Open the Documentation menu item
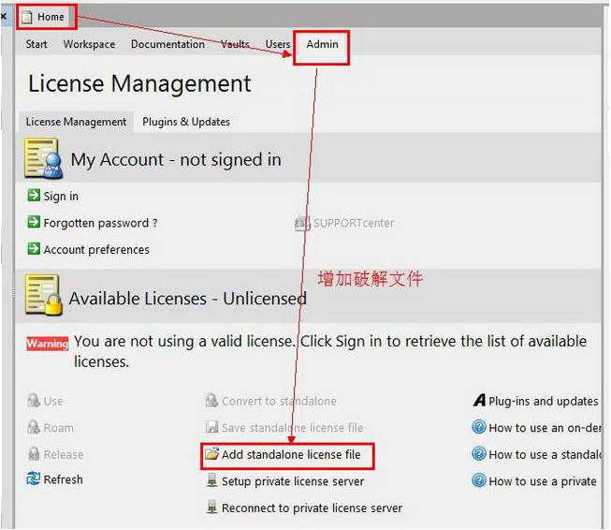Viewport: 611px width, 530px height. 167,44
